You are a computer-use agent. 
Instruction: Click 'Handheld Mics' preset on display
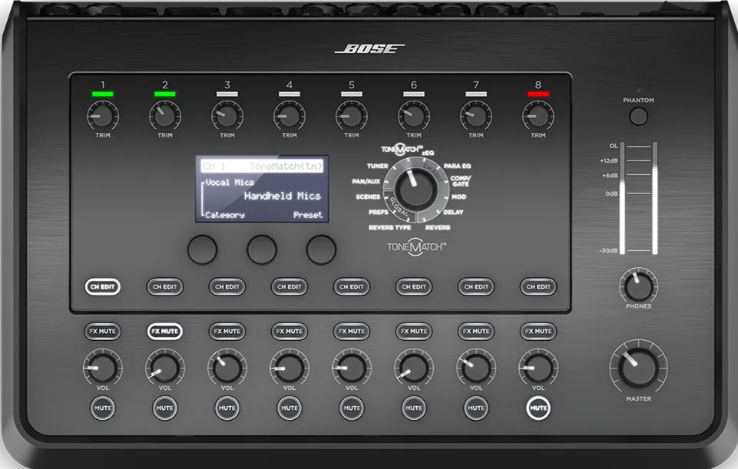click(282, 196)
